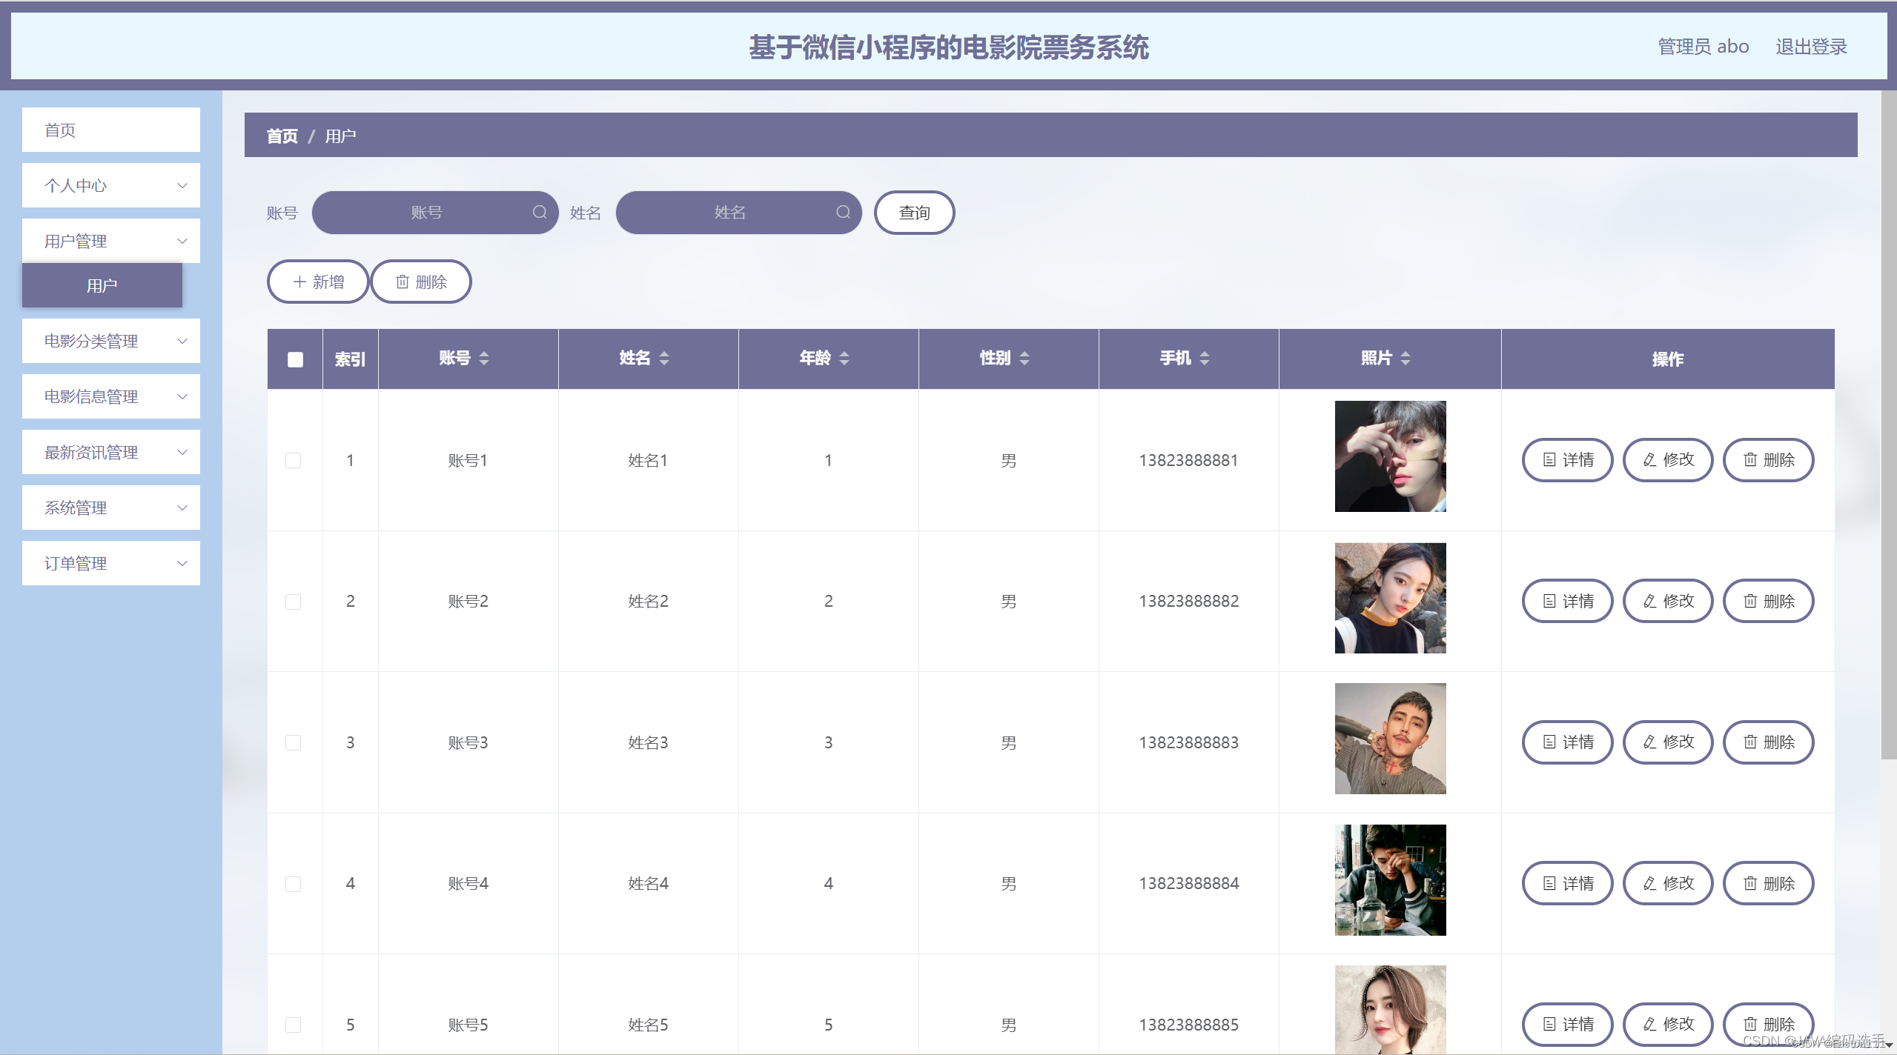Click the magnifier icon in 姓名 field

coord(843,213)
